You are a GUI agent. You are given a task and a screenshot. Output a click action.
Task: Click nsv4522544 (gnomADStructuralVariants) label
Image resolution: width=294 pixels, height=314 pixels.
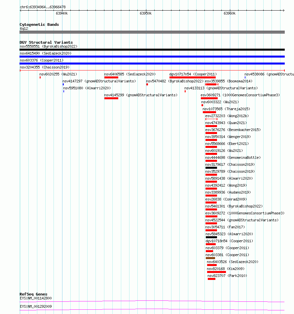click(x=242, y=220)
